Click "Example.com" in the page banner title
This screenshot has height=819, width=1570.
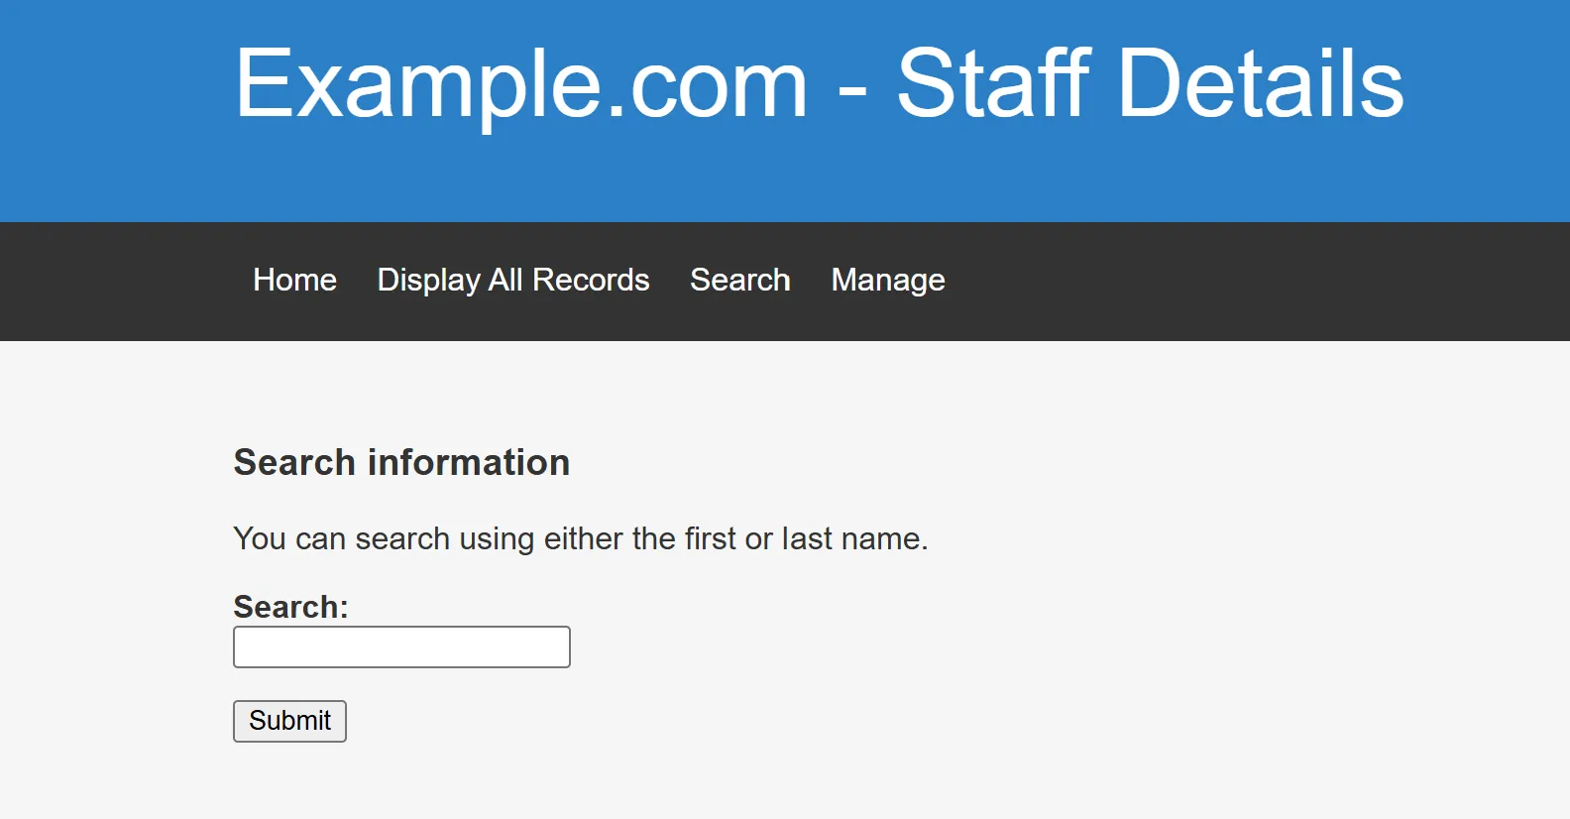[521, 84]
